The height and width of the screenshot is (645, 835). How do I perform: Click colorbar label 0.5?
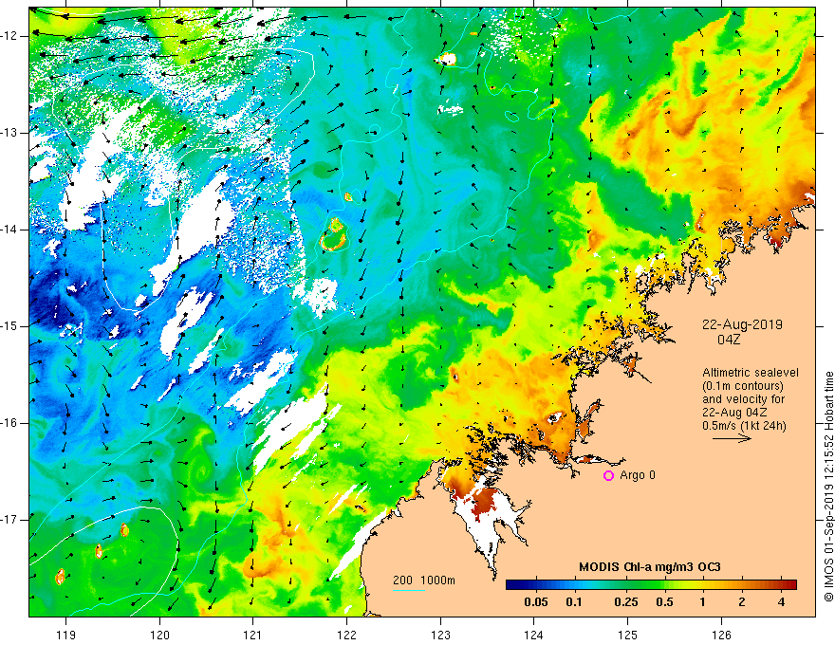[x=664, y=602]
